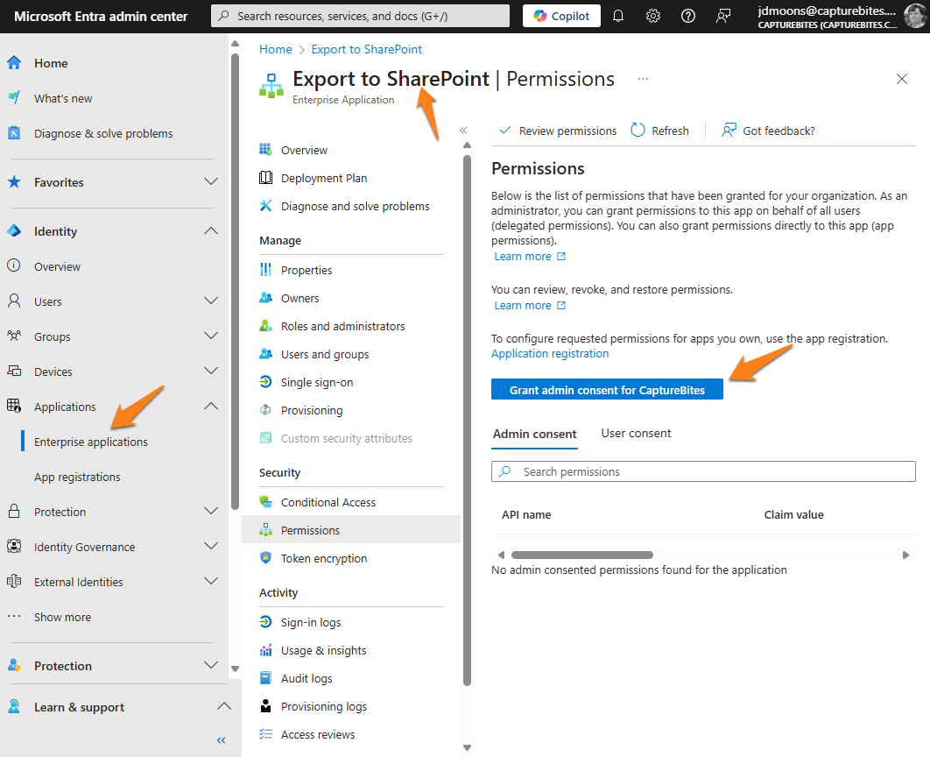
Task: Open Enterprise applications in sidebar
Action: [x=91, y=442]
